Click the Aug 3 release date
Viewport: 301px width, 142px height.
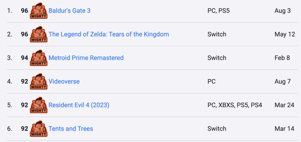click(283, 11)
